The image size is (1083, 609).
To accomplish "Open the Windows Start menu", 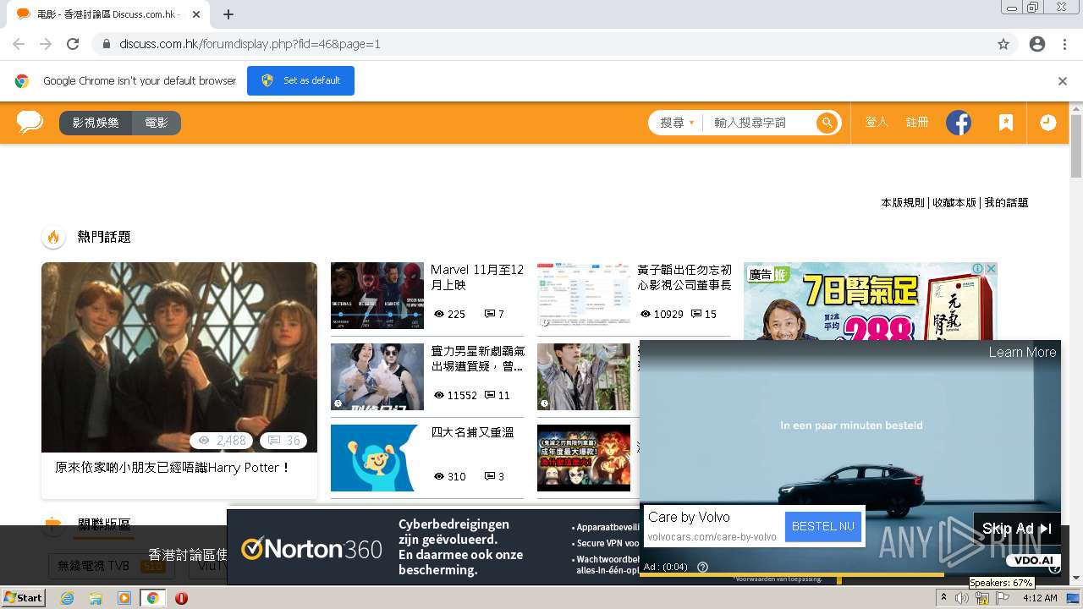I will coord(23,597).
